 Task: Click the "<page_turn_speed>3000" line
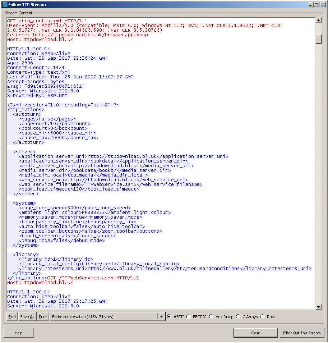coord(75,207)
